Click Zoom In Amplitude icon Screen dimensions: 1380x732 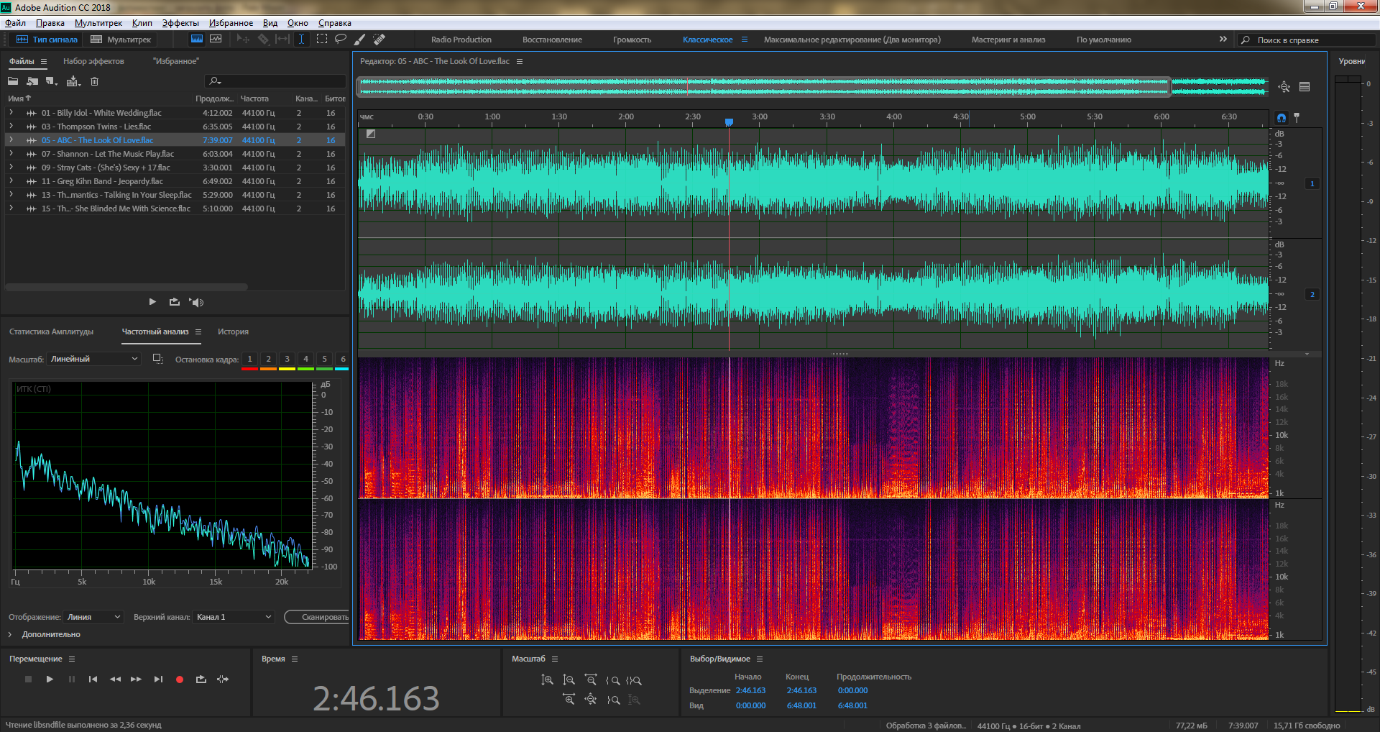pyautogui.click(x=548, y=680)
